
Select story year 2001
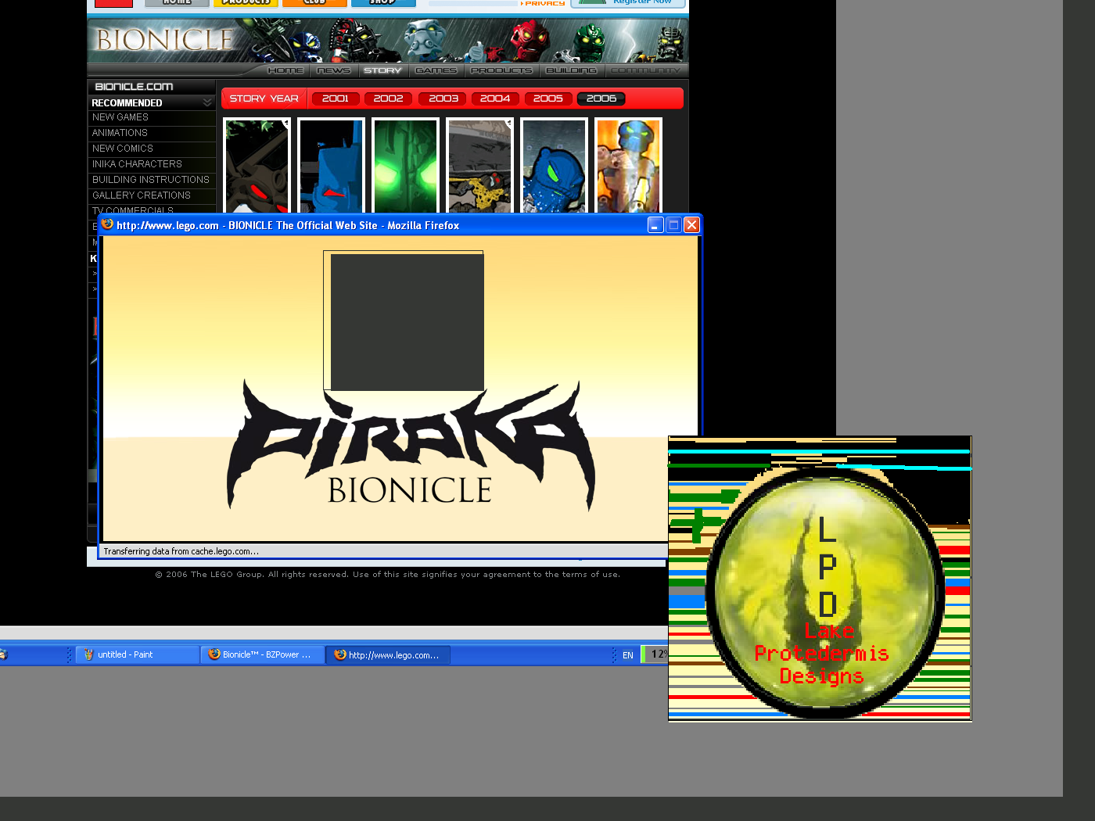(336, 99)
